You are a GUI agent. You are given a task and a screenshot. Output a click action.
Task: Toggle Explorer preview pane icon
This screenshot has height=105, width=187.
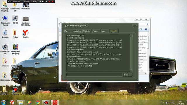tap(141, 29)
